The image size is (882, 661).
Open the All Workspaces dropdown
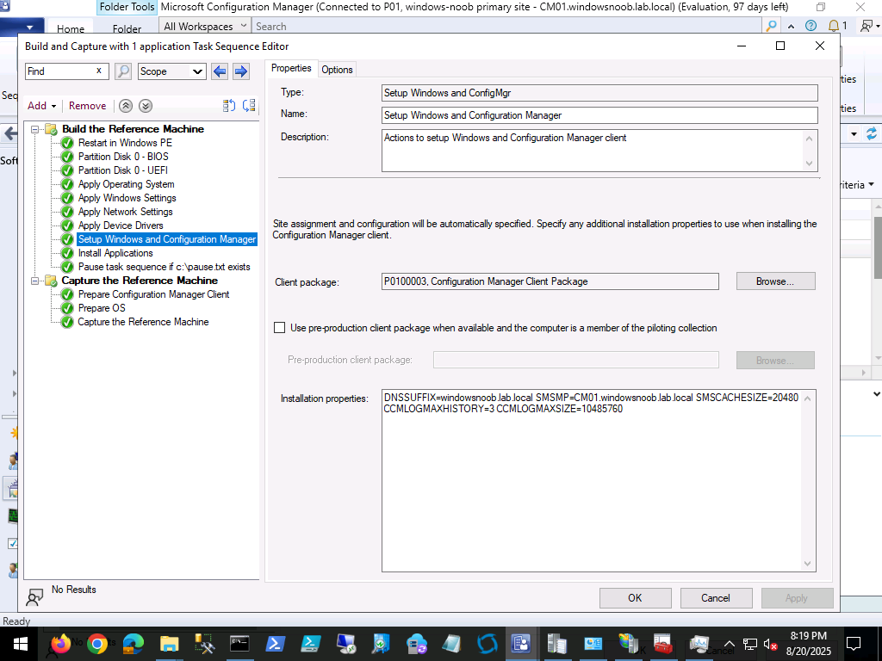tap(205, 26)
